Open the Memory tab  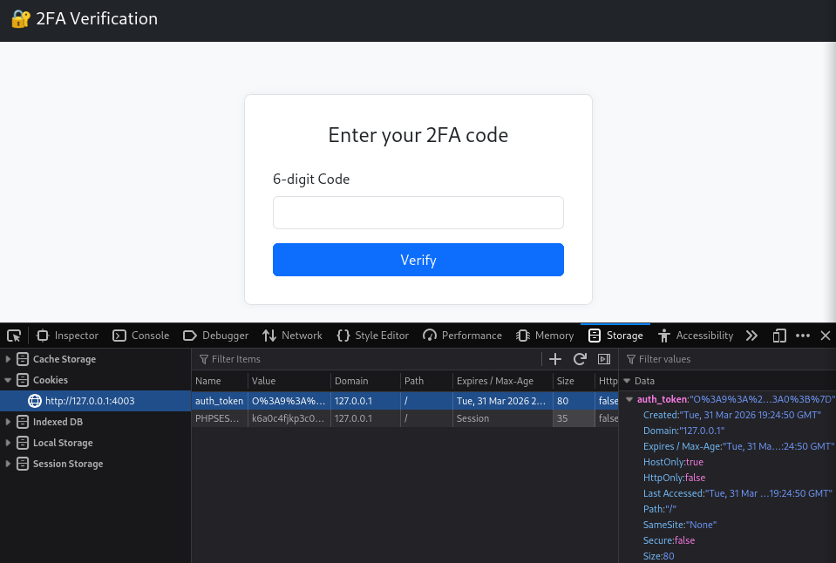click(x=545, y=336)
